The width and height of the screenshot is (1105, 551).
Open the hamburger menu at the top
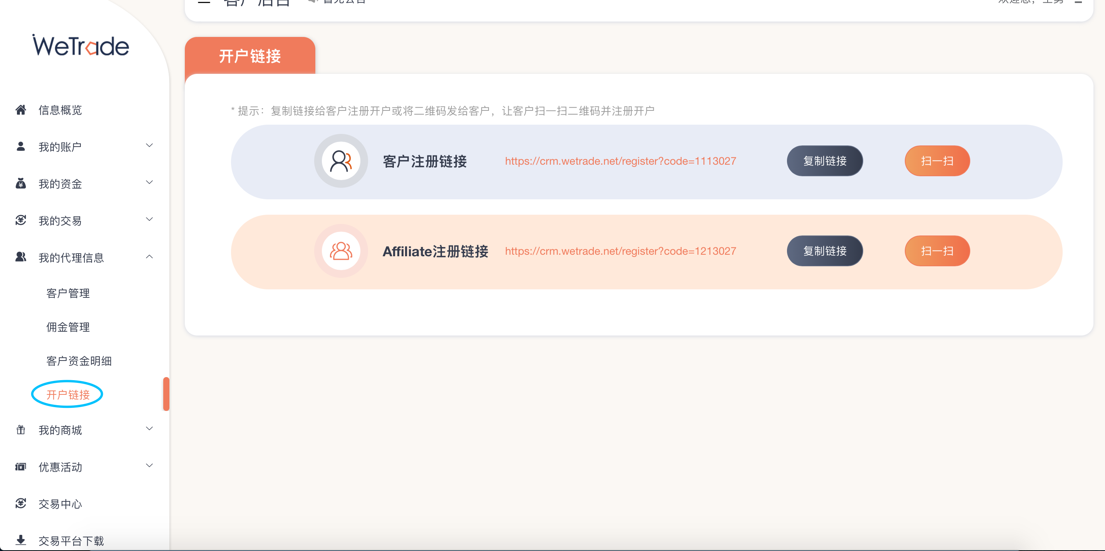pyautogui.click(x=204, y=2)
